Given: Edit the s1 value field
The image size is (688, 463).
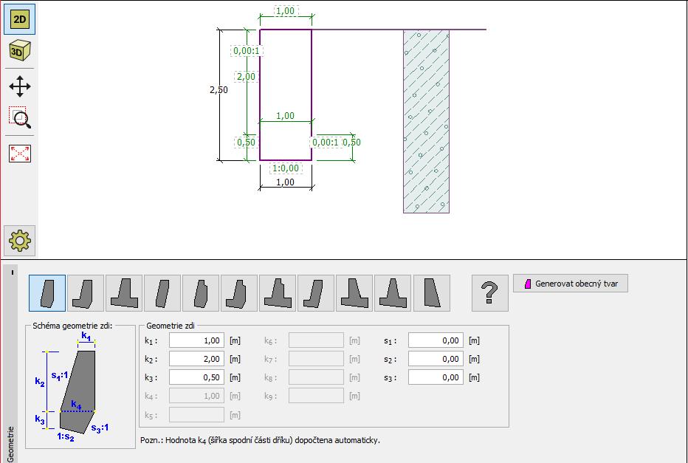Looking at the screenshot, I should (x=436, y=340).
